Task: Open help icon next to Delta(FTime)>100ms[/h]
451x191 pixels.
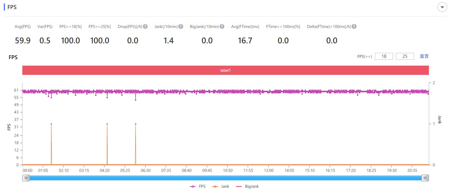Action: (354, 27)
